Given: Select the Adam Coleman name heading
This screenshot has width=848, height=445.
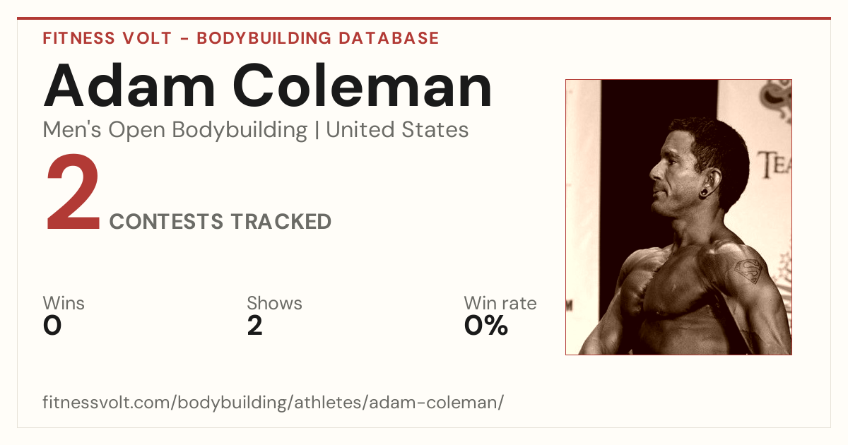Looking at the screenshot, I should click(267, 85).
